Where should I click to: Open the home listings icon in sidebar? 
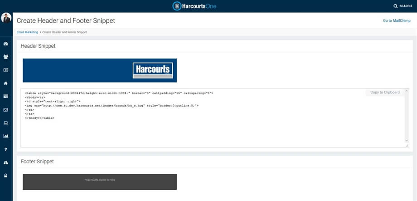pyautogui.click(x=5, y=83)
